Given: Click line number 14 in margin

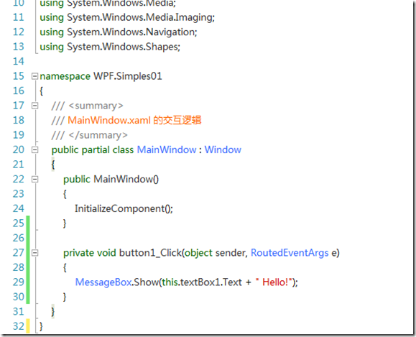Looking at the screenshot, I should (x=18, y=62).
